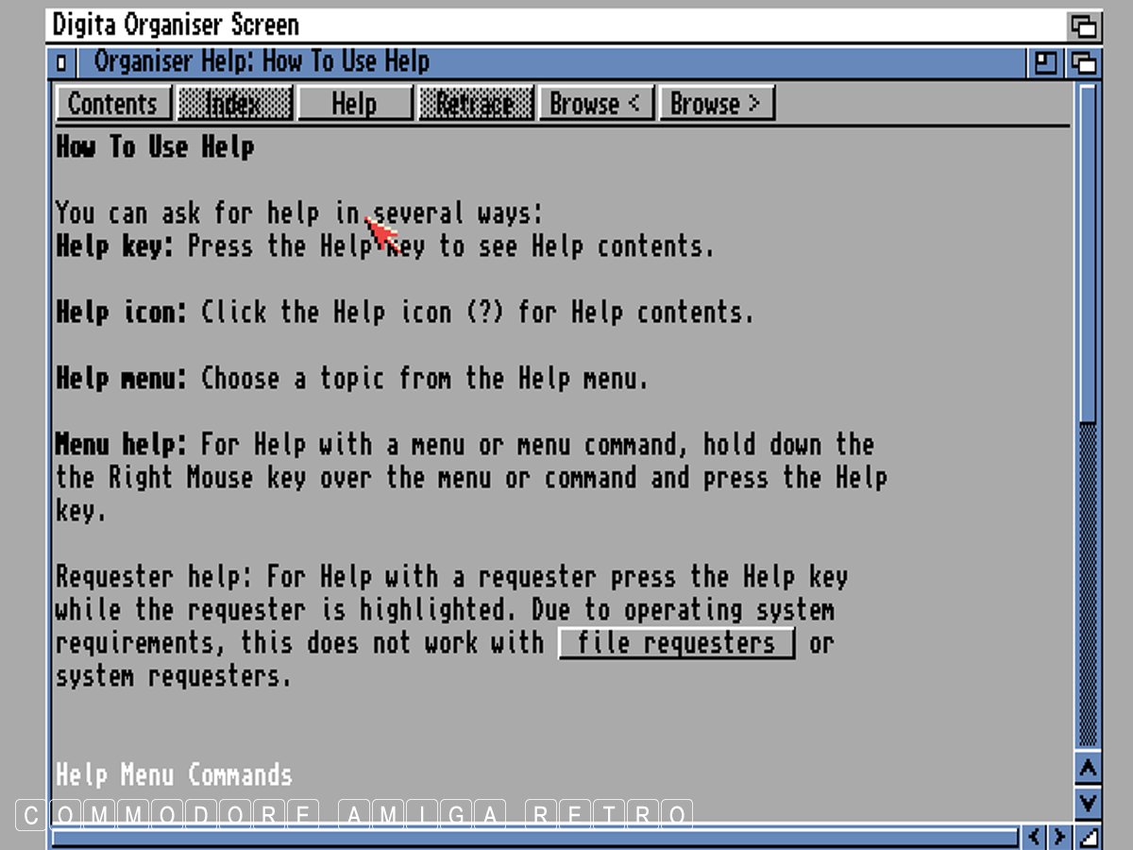Click the window resize gadget in corner
Image resolution: width=1133 pixels, height=850 pixels.
tap(1089, 837)
